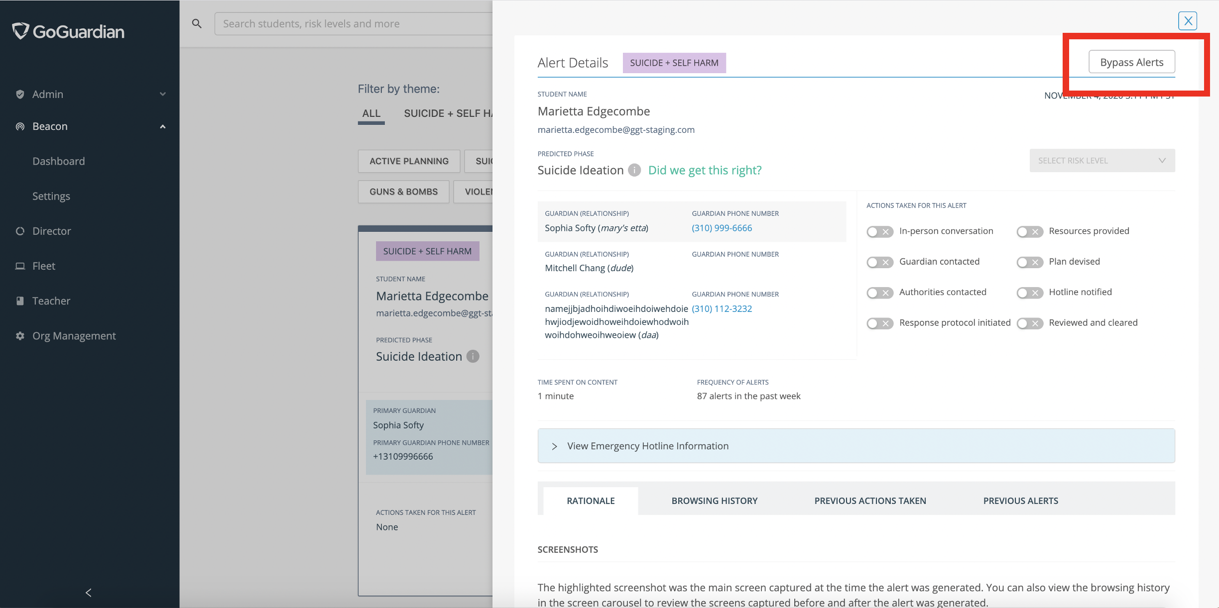The height and width of the screenshot is (608, 1219).
Task: Enable the Guardian contacted switch
Action: point(880,262)
